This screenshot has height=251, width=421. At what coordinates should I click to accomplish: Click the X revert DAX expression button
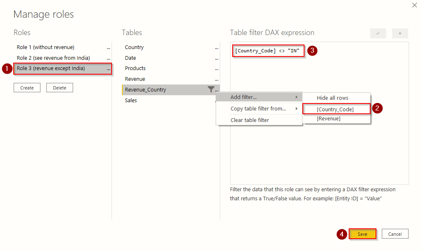pyautogui.click(x=400, y=33)
